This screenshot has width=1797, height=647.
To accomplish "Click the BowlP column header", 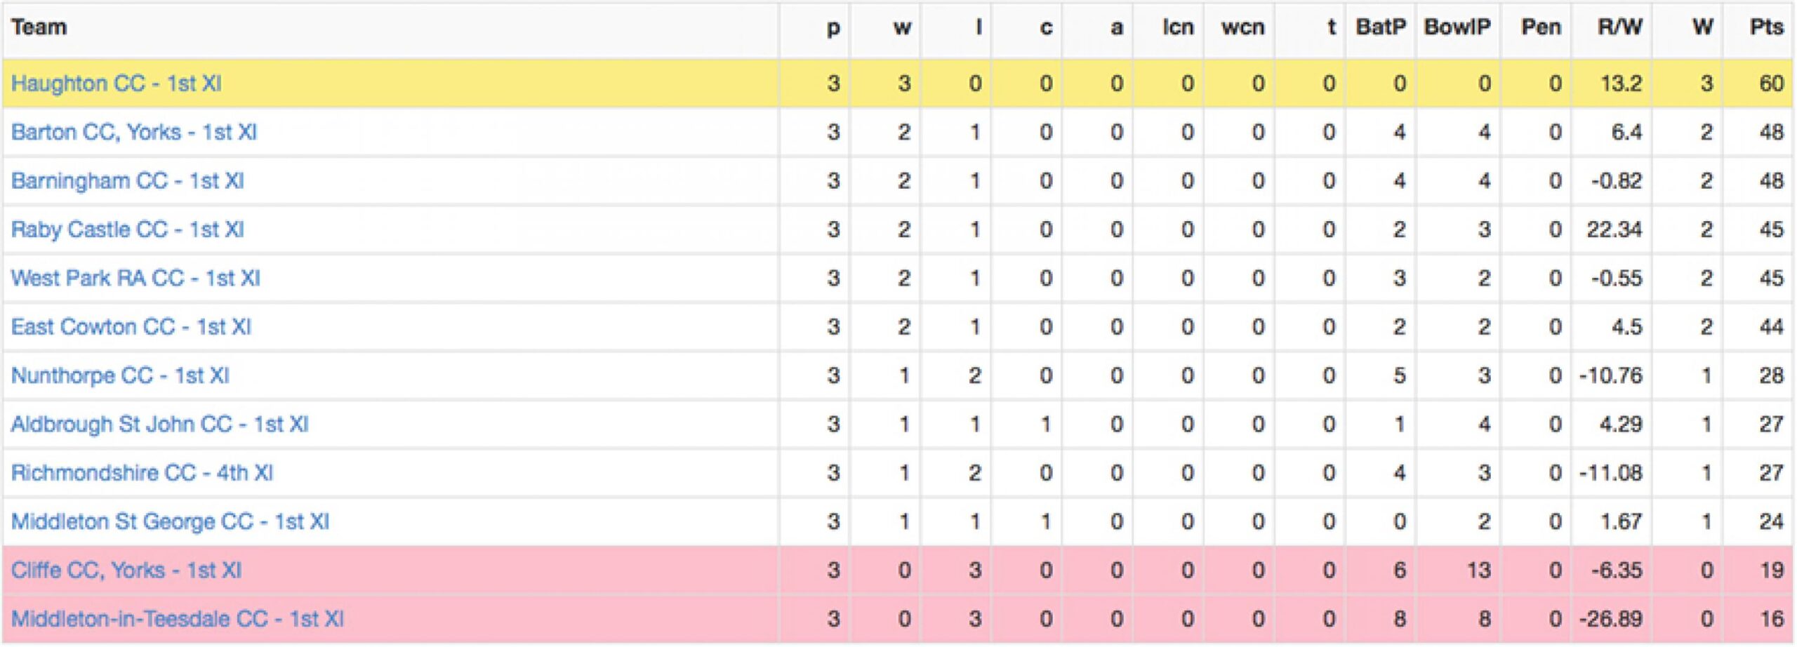I will (1457, 27).
